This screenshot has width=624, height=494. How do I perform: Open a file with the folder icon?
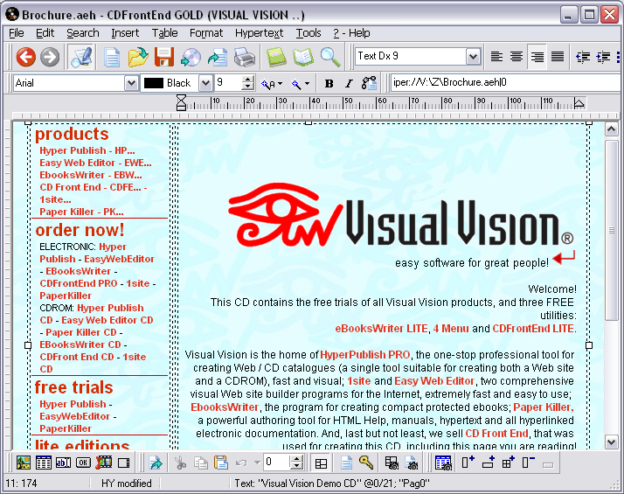click(x=138, y=57)
